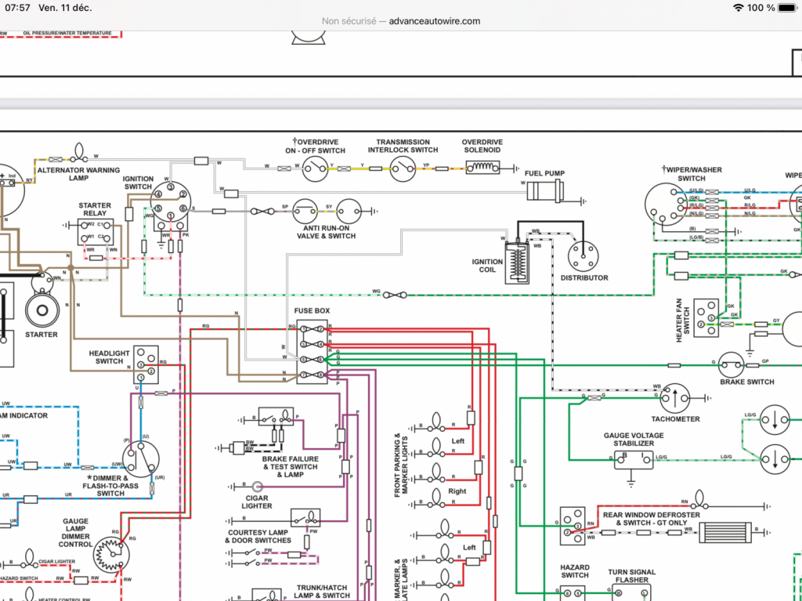Tap the "BRAKE SWITCH" label
Image resolution: width=802 pixels, height=601 pixels.
click(x=746, y=382)
